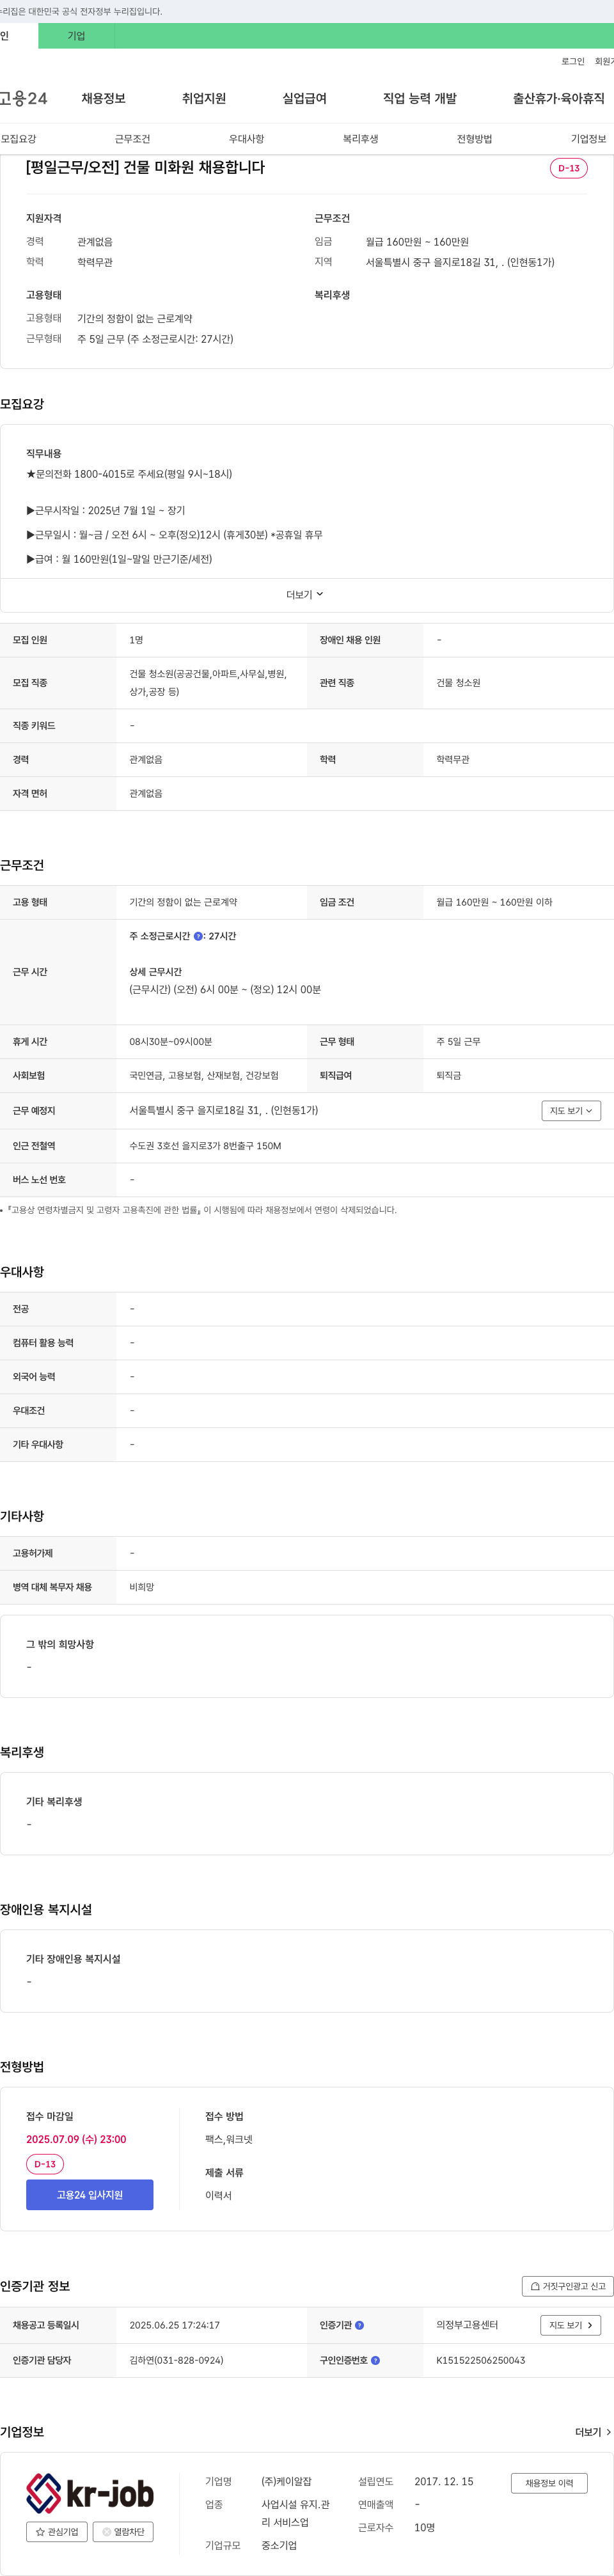614x2576 pixels.
Task: Open the 직업 능력 개발 menu
Action: point(420,98)
